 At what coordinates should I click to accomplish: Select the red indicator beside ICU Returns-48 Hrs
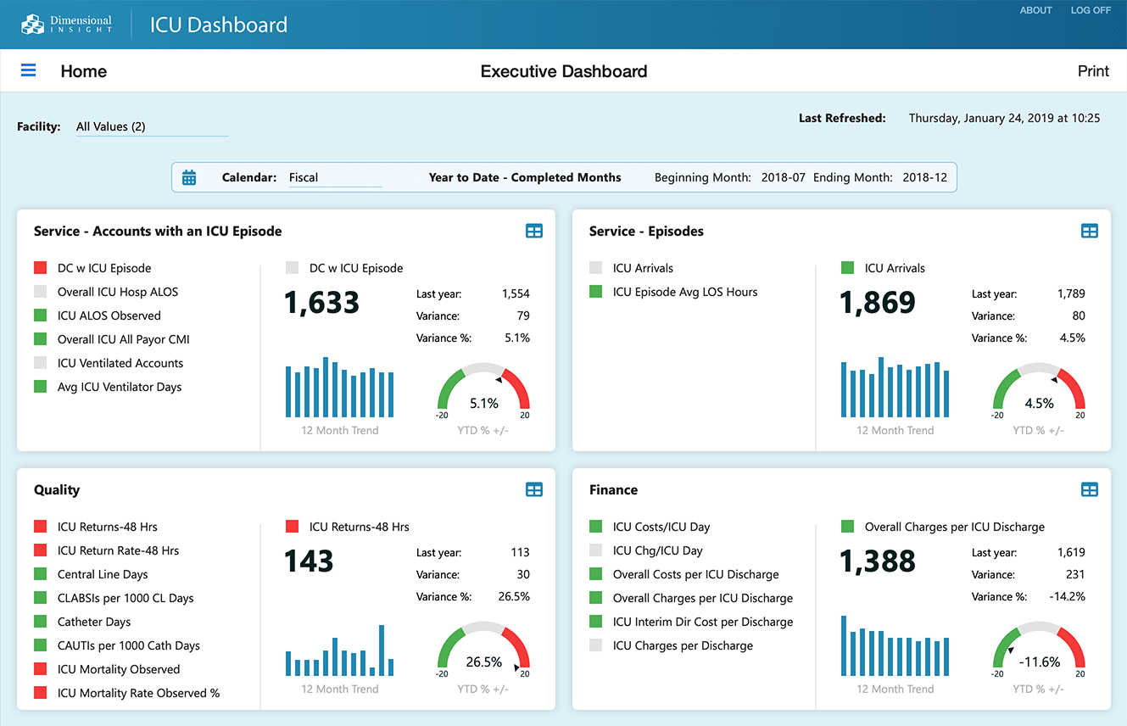pos(40,527)
